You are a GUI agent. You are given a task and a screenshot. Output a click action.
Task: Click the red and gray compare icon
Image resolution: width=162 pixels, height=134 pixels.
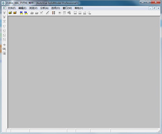53,13
